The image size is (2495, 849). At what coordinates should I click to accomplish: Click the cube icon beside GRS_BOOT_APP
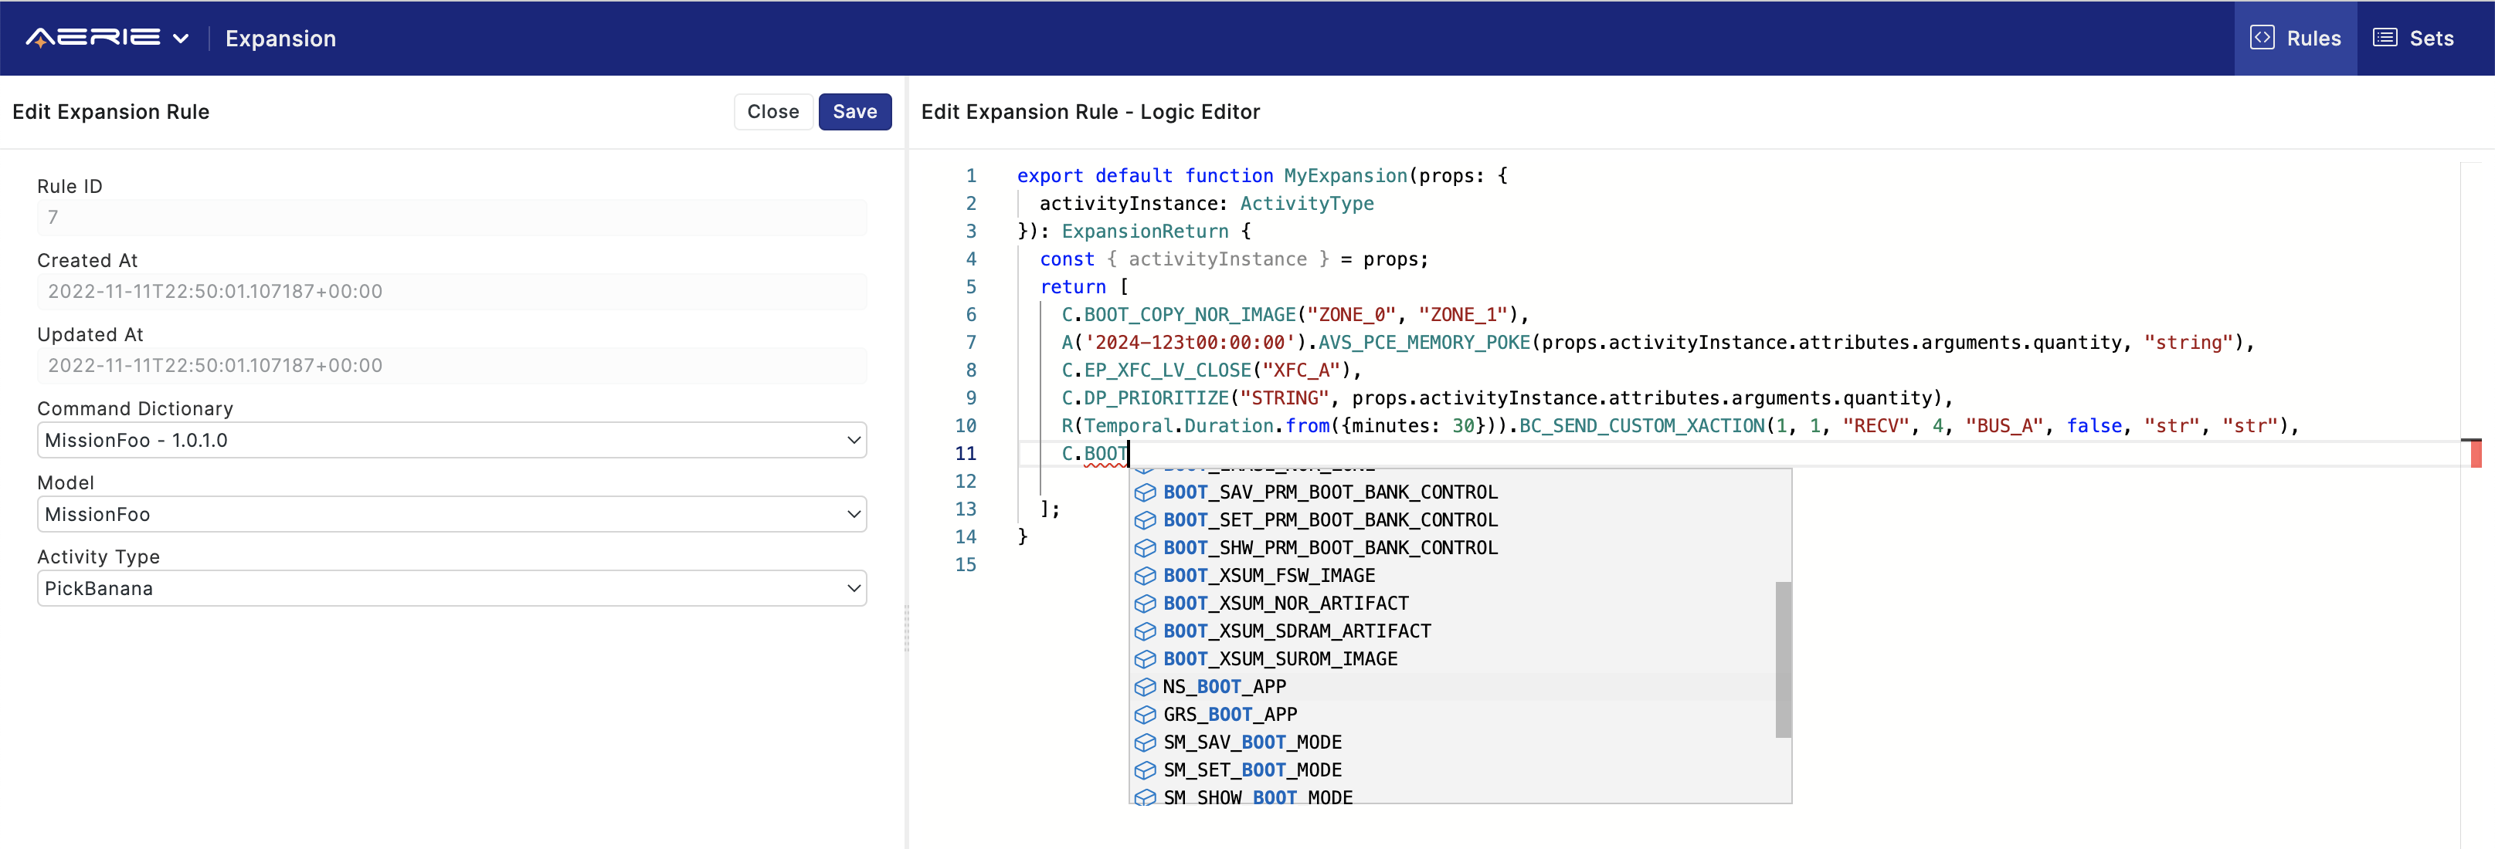[x=1146, y=715]
